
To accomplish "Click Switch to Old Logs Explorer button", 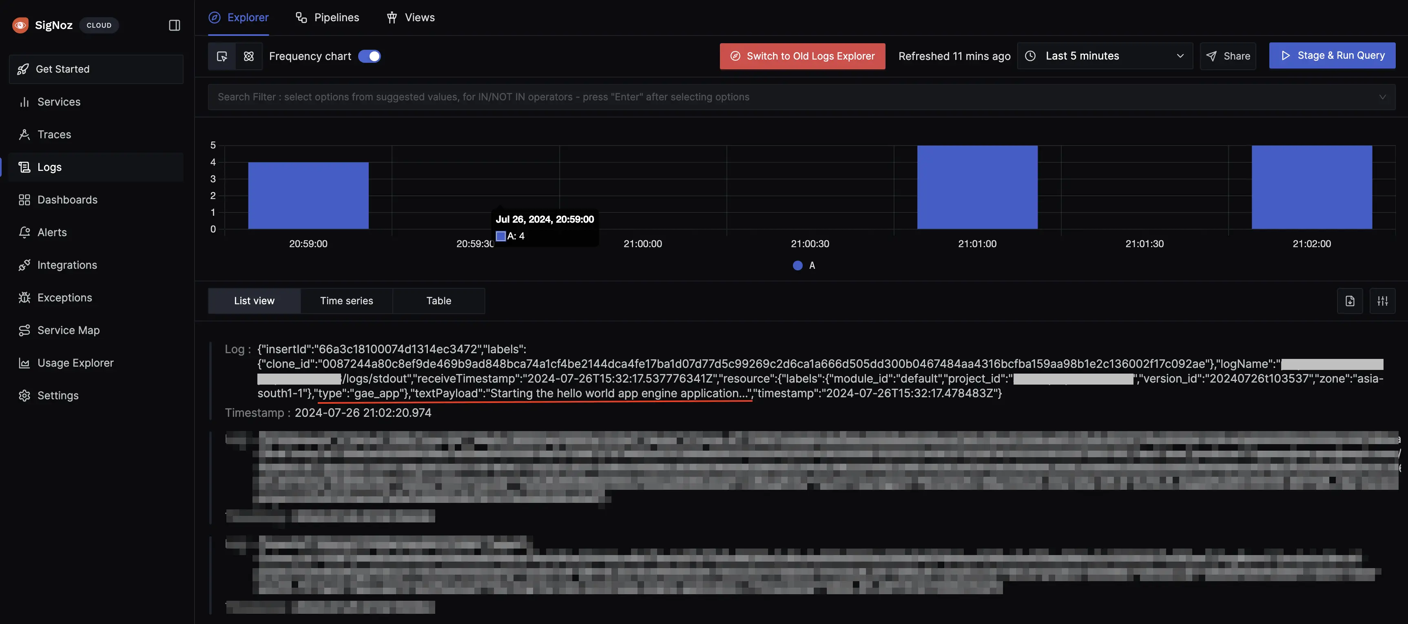I will pos(802,56).
